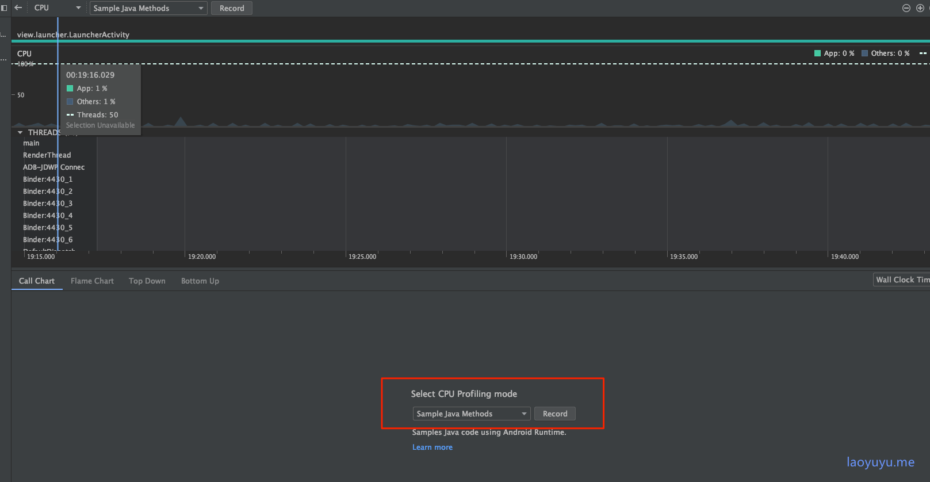Open the profiling mode Sample Java Methods combo
This screenshot has height=482, width=930.
tap(472, 414)
